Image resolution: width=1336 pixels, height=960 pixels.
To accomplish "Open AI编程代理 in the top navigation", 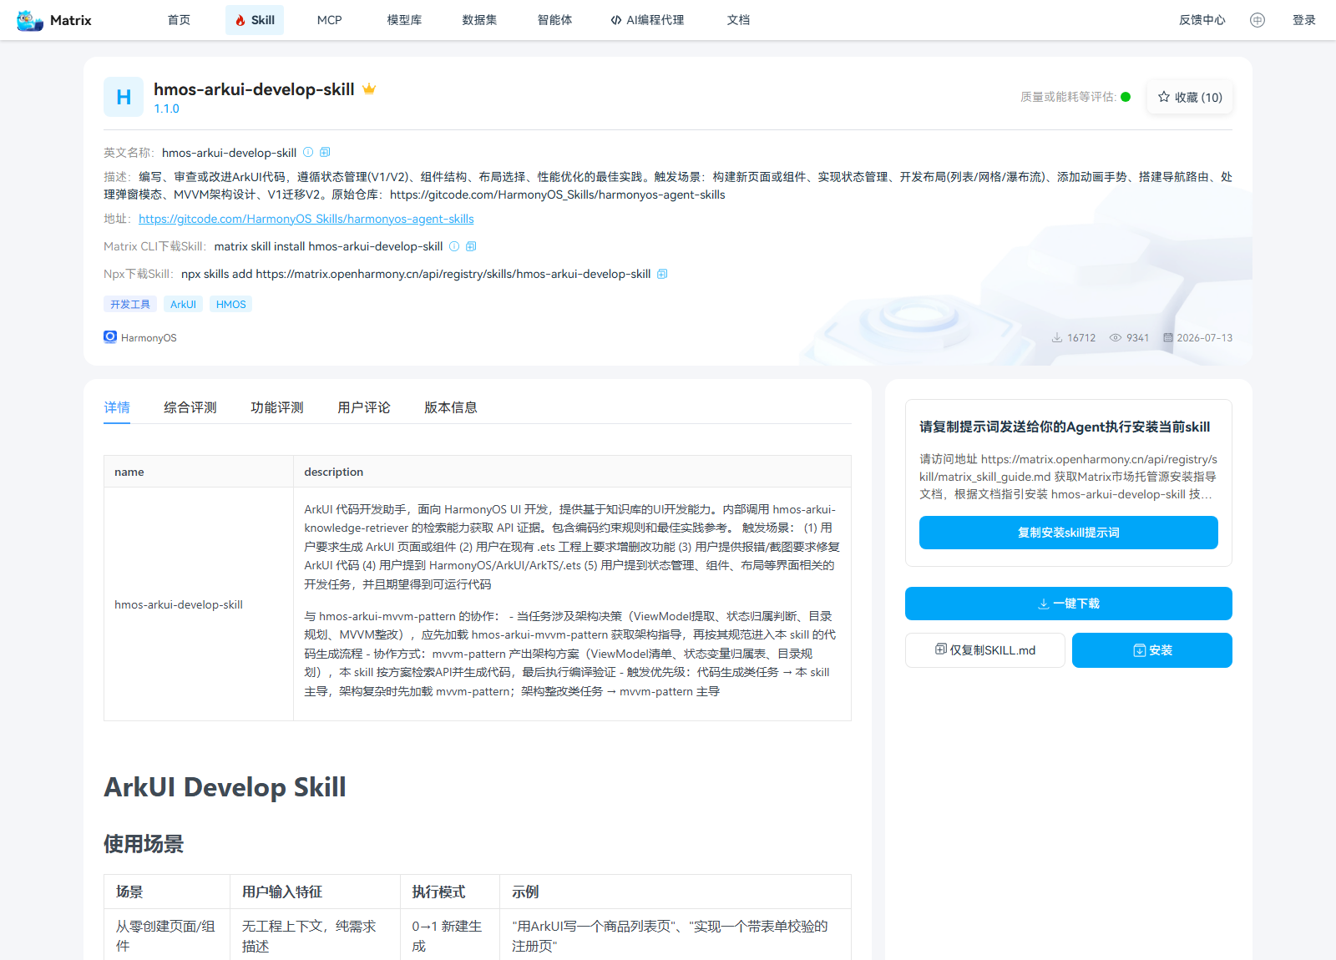I will click(x=647, y=20).
